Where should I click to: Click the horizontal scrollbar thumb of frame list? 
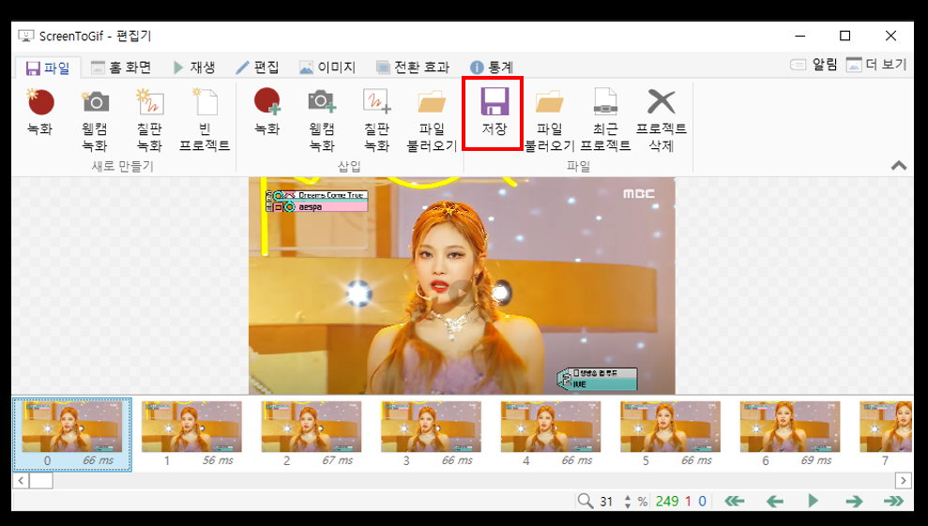(41, 480)
